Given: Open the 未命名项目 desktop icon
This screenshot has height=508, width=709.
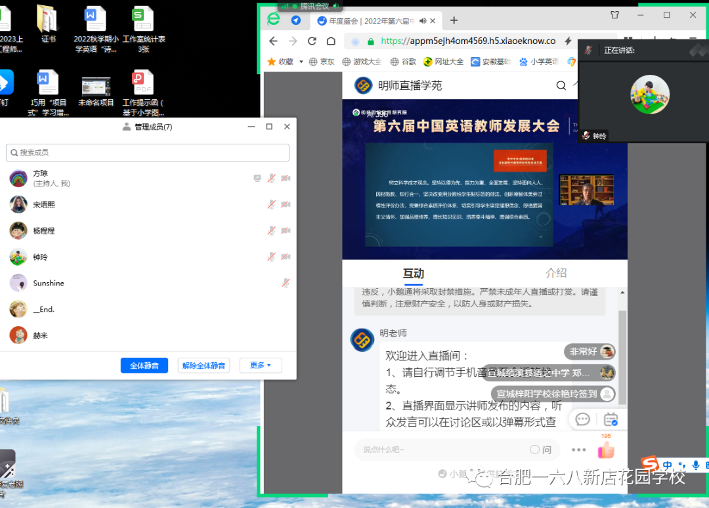Looking at the screenshot, I should (x=96, y=92).
